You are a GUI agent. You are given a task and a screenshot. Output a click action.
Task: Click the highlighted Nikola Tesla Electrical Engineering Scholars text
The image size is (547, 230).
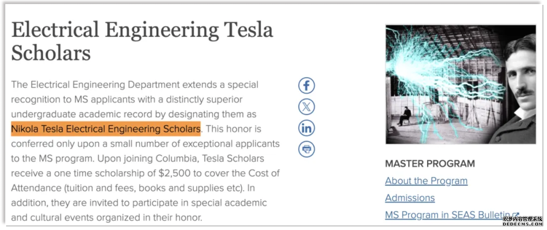[x=106, y=129]
